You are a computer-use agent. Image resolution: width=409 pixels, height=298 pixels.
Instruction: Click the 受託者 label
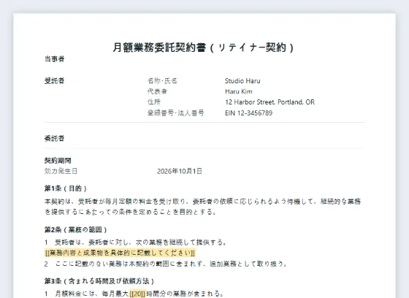pyautogui.click(x=54, y=81)
